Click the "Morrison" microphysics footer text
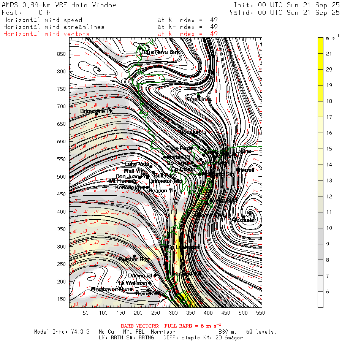 click(x=163, y=332)
